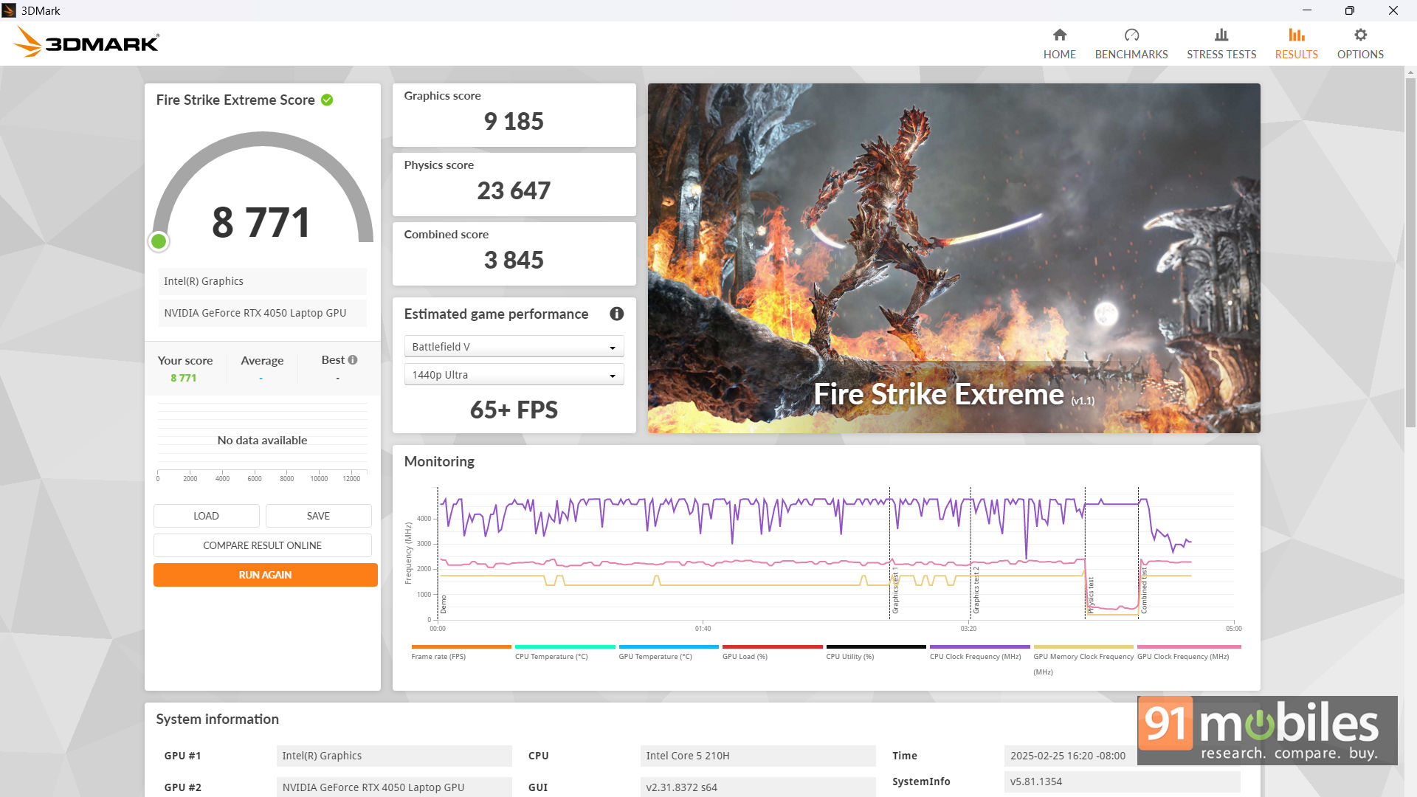
Task: Click the GPU #1 Intel(R) Graphics value field
Action: (x=394, y=756)
